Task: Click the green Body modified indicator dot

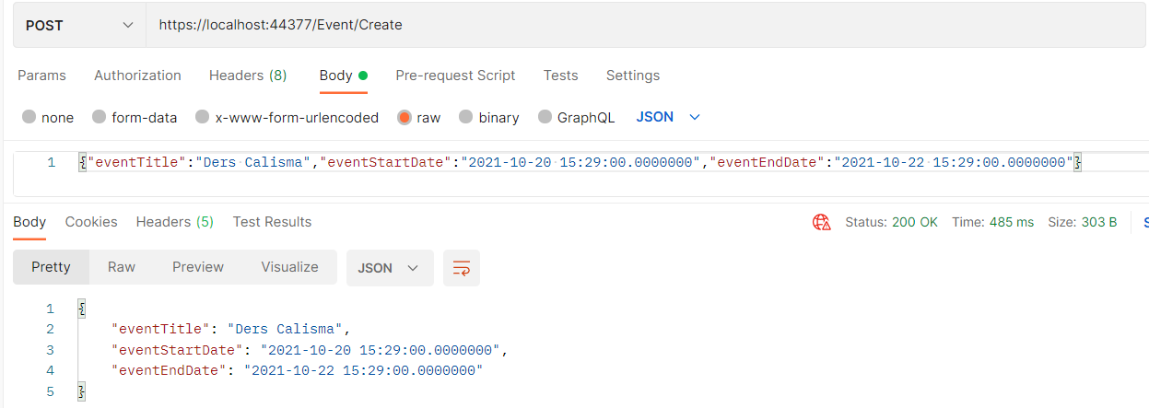Action: [363, 76]
